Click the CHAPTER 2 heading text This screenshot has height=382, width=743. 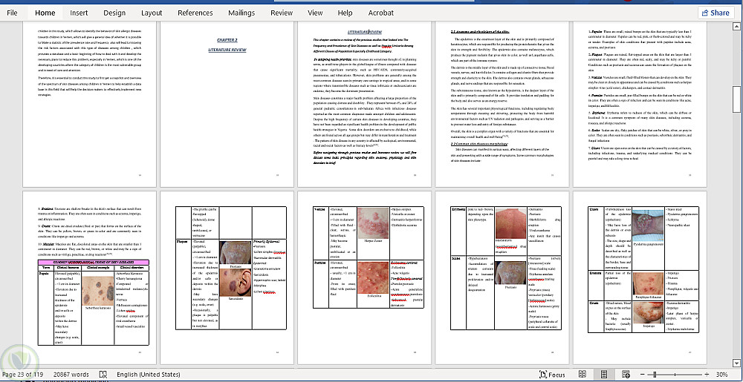227,41
